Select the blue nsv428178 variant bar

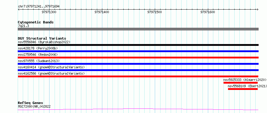pos(138,51)
